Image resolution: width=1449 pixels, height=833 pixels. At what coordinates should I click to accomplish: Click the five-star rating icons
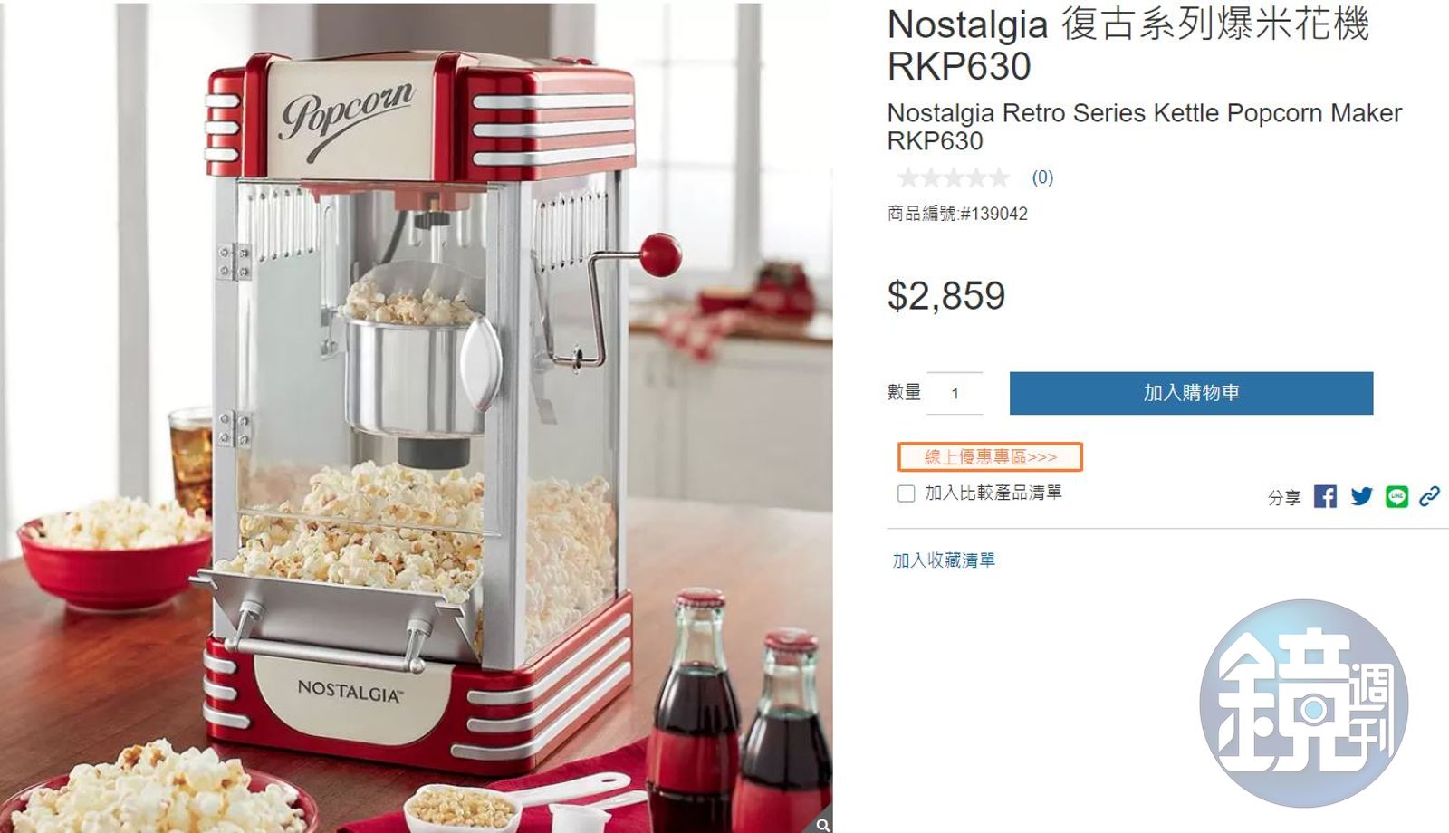click(x=953, y=177)
